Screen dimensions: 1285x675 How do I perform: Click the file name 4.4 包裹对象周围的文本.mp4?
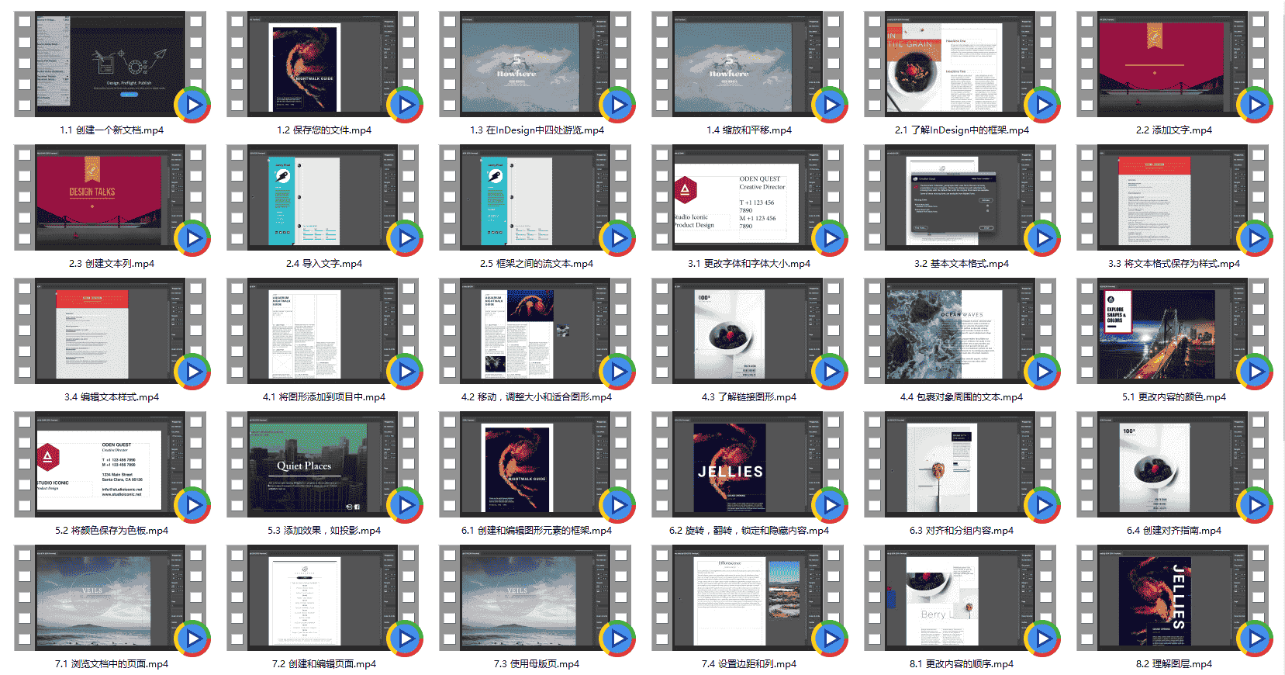962,397
